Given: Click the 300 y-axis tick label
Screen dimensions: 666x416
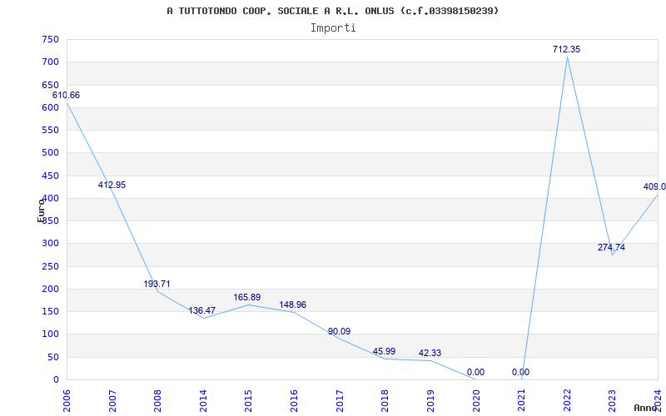Looking at the screenshot, I should (50, 244).
